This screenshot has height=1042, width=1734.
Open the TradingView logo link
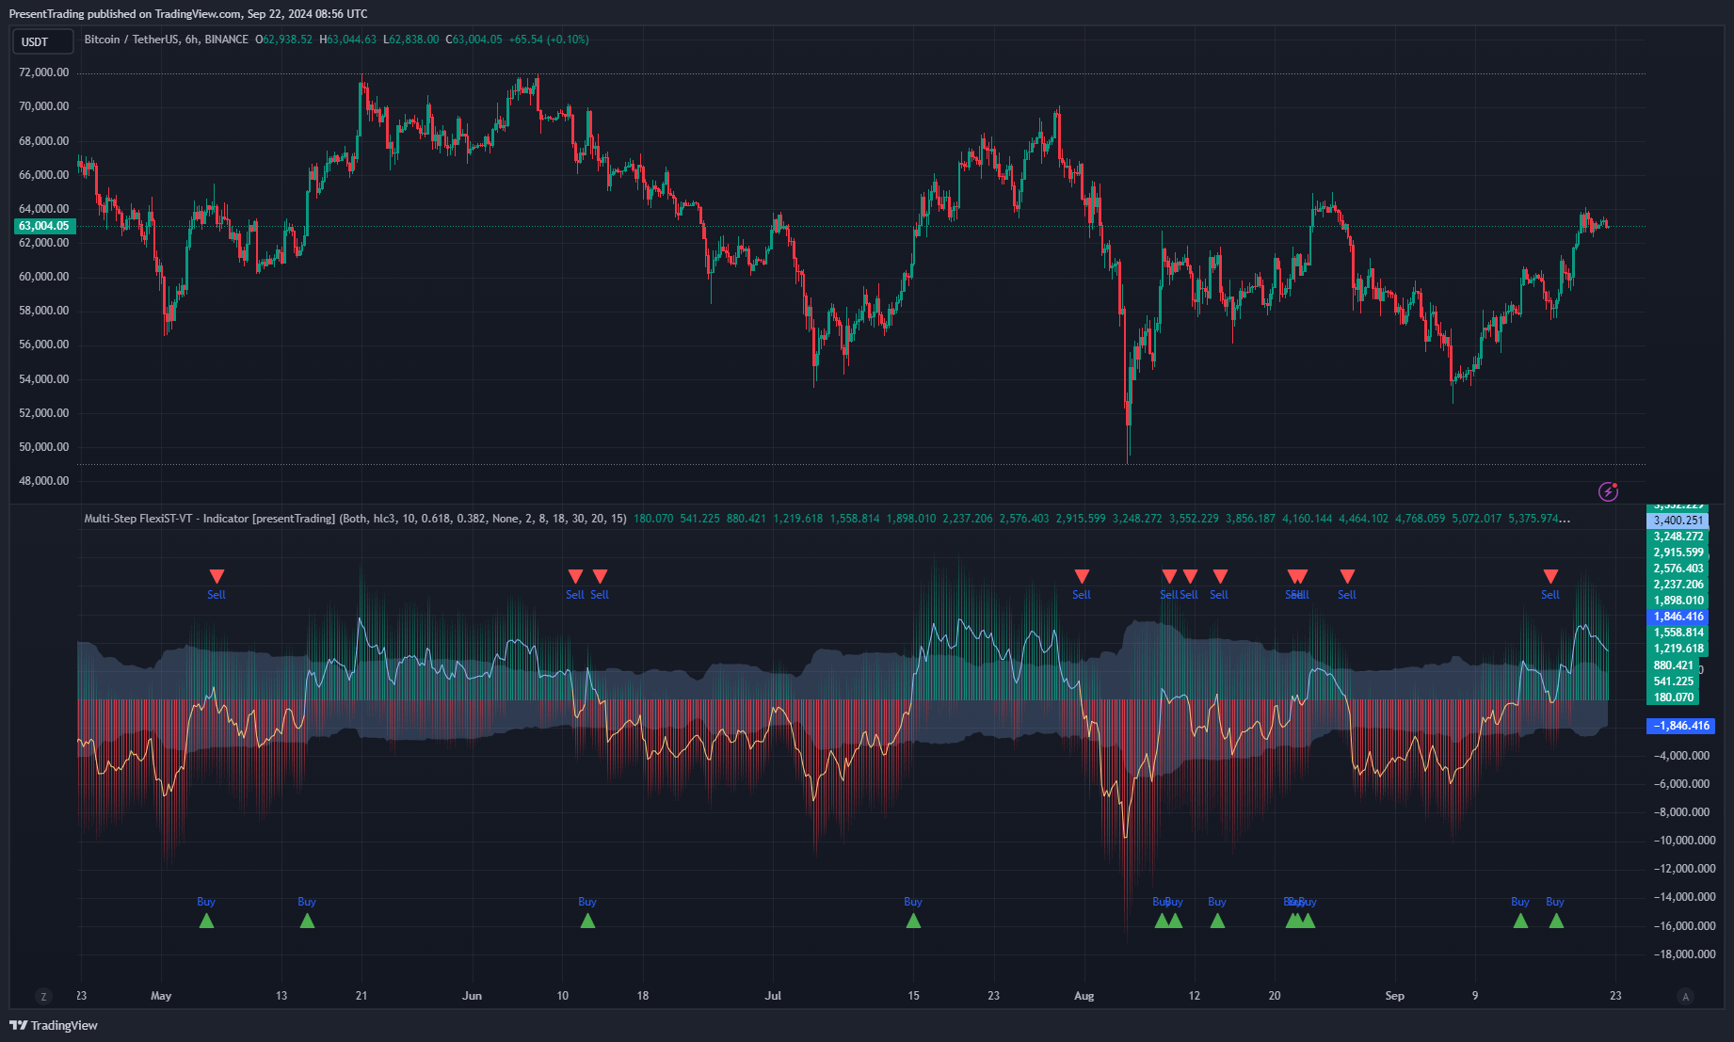54,1025
